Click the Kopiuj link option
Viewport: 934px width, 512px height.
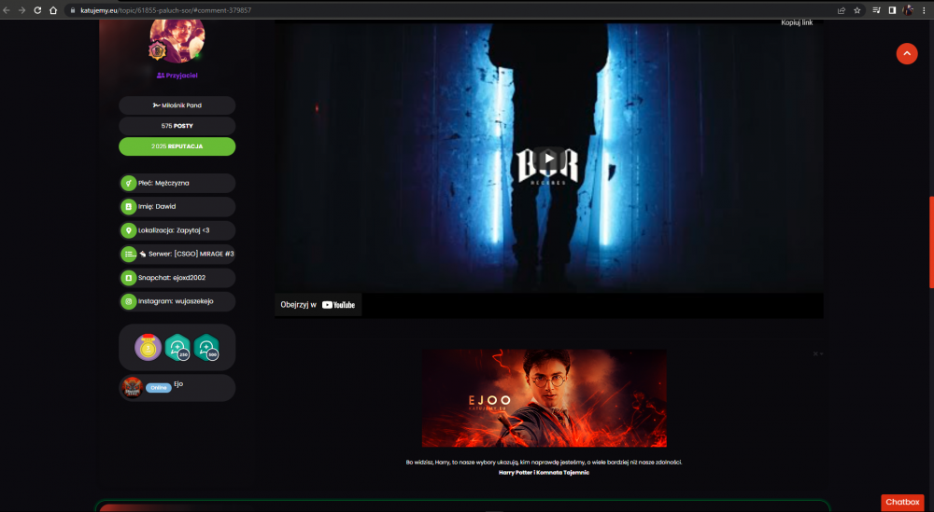tap(797, 22)
